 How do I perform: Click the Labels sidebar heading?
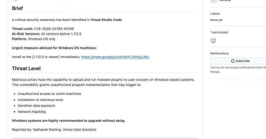tap(215, 14)
